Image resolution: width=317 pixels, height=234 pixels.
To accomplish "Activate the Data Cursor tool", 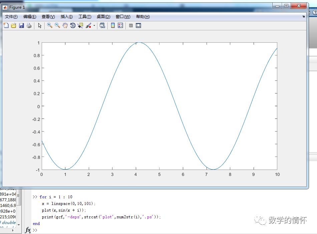I will (x=80, y=25).
